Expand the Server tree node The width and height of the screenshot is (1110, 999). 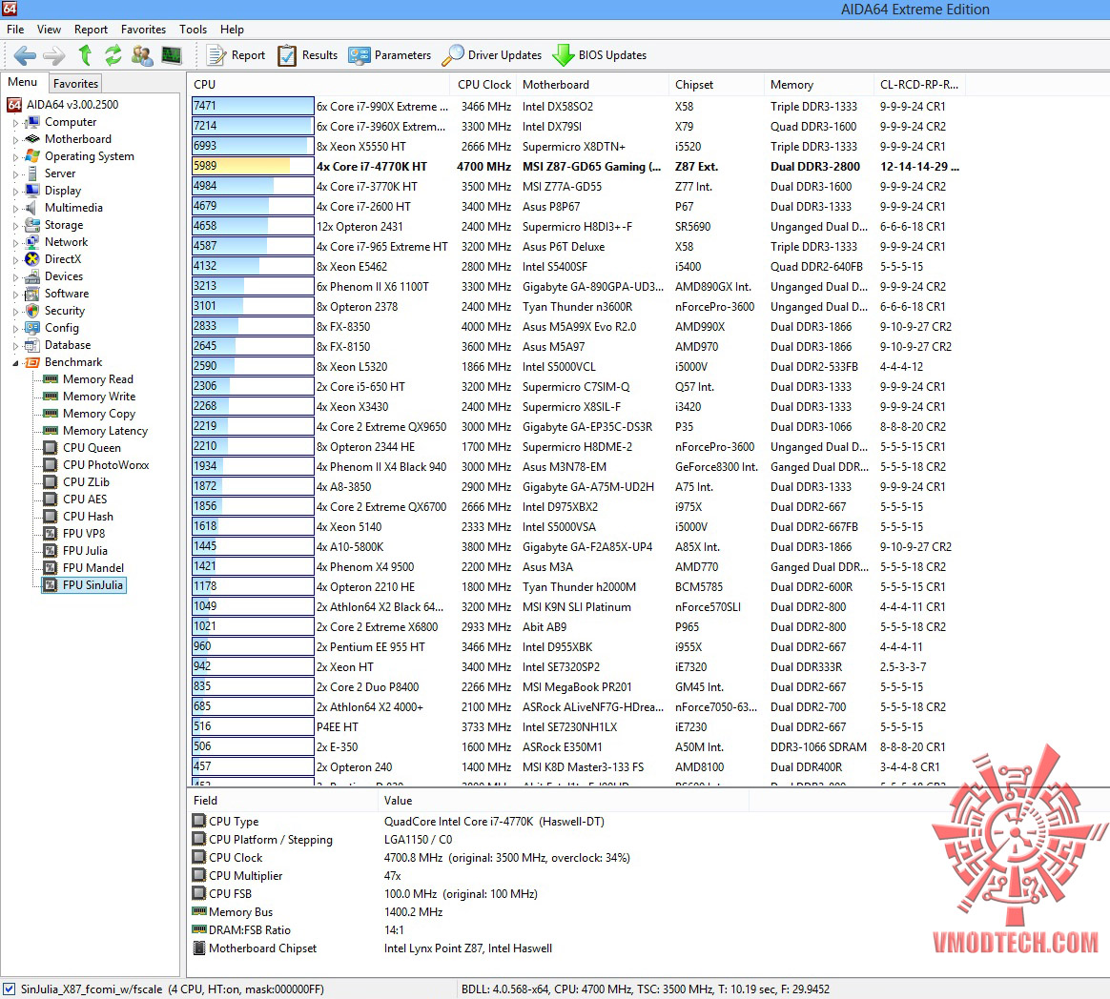15,174
